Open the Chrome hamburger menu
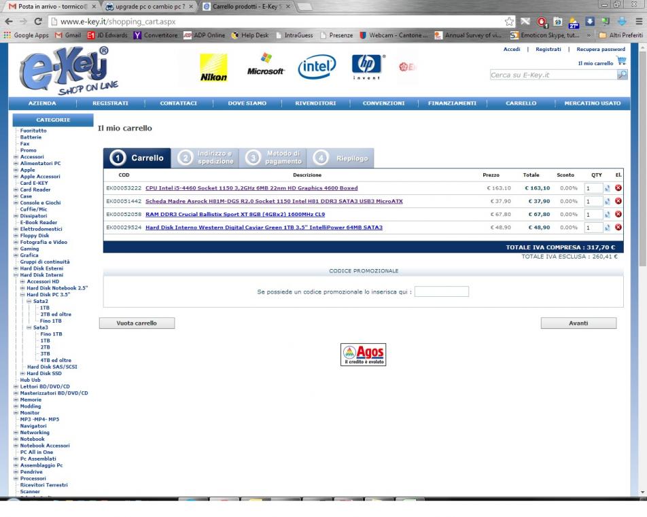This screenshot has width=647, height=517. 637,22
